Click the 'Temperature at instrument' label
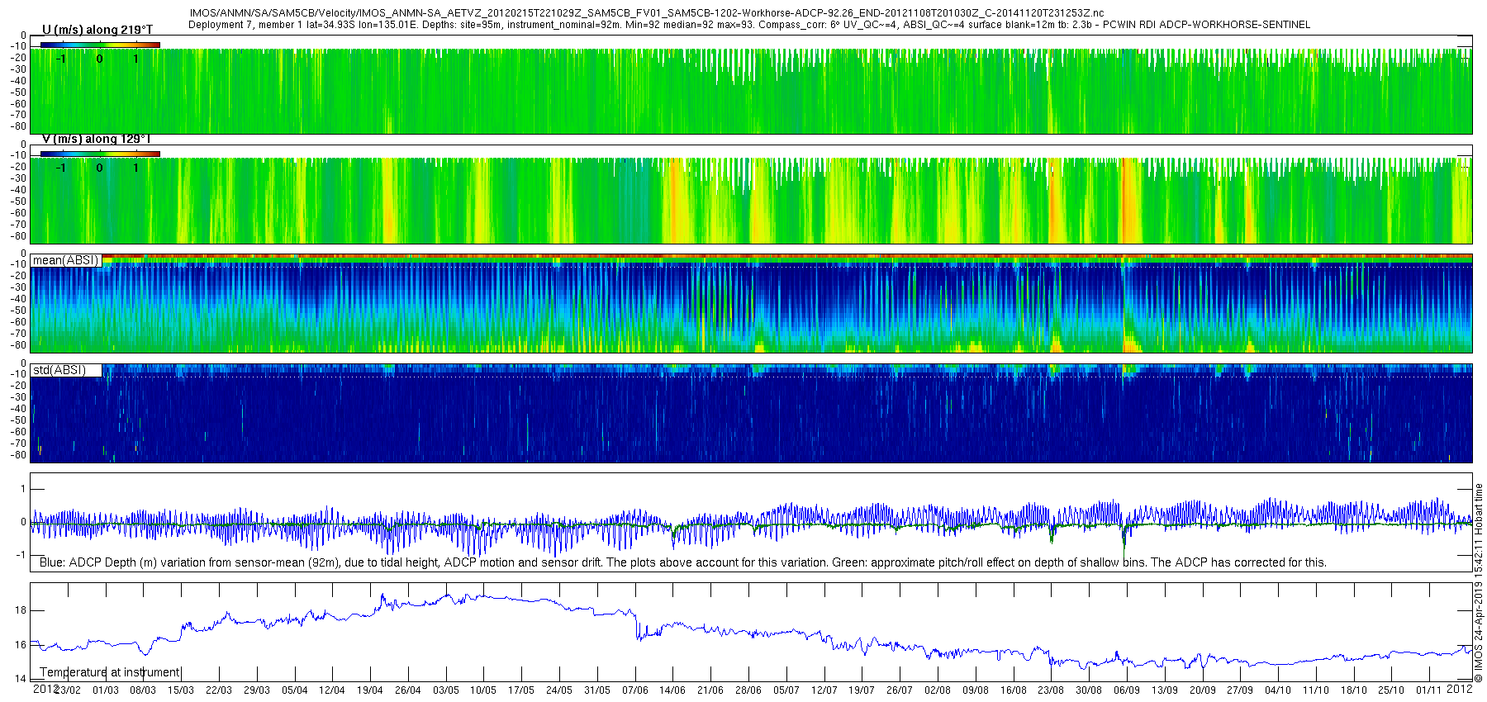Viewport: 1487px width, 702px height. point(110,672)
